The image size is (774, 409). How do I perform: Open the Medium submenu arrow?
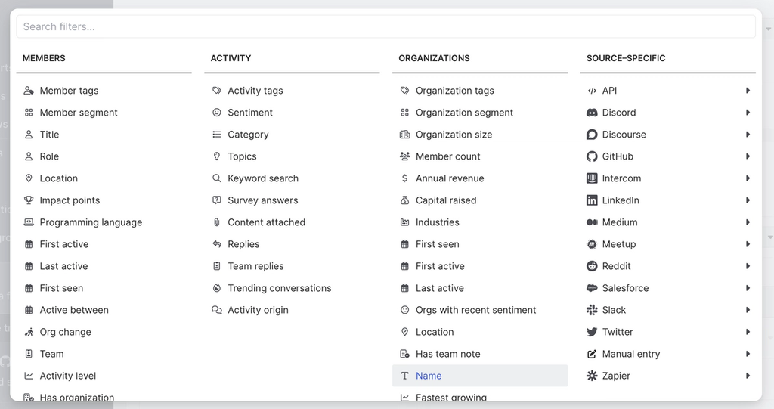pos(748,222)
